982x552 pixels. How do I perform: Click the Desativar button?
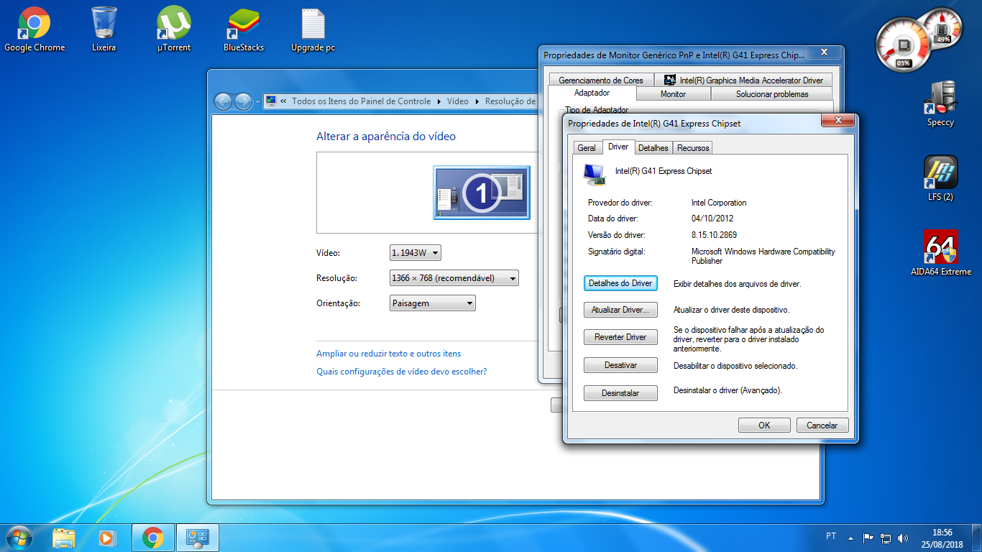pos(620,365)
